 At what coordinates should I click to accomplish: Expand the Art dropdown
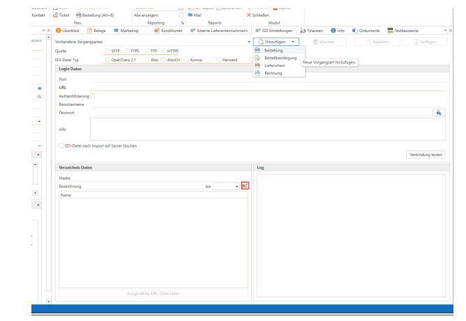click(x=235, y=187)
